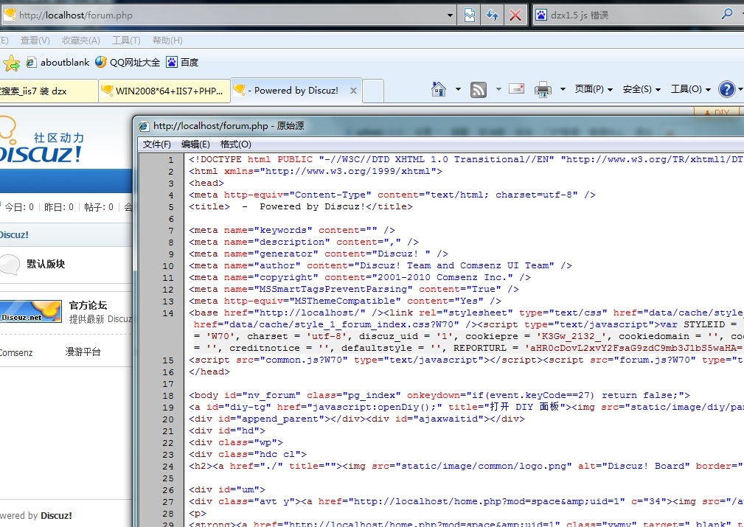The image size is (744, 527).
Task: Click the refresh arrows icon
Action: pyautogui.click(x=492, y=15)
